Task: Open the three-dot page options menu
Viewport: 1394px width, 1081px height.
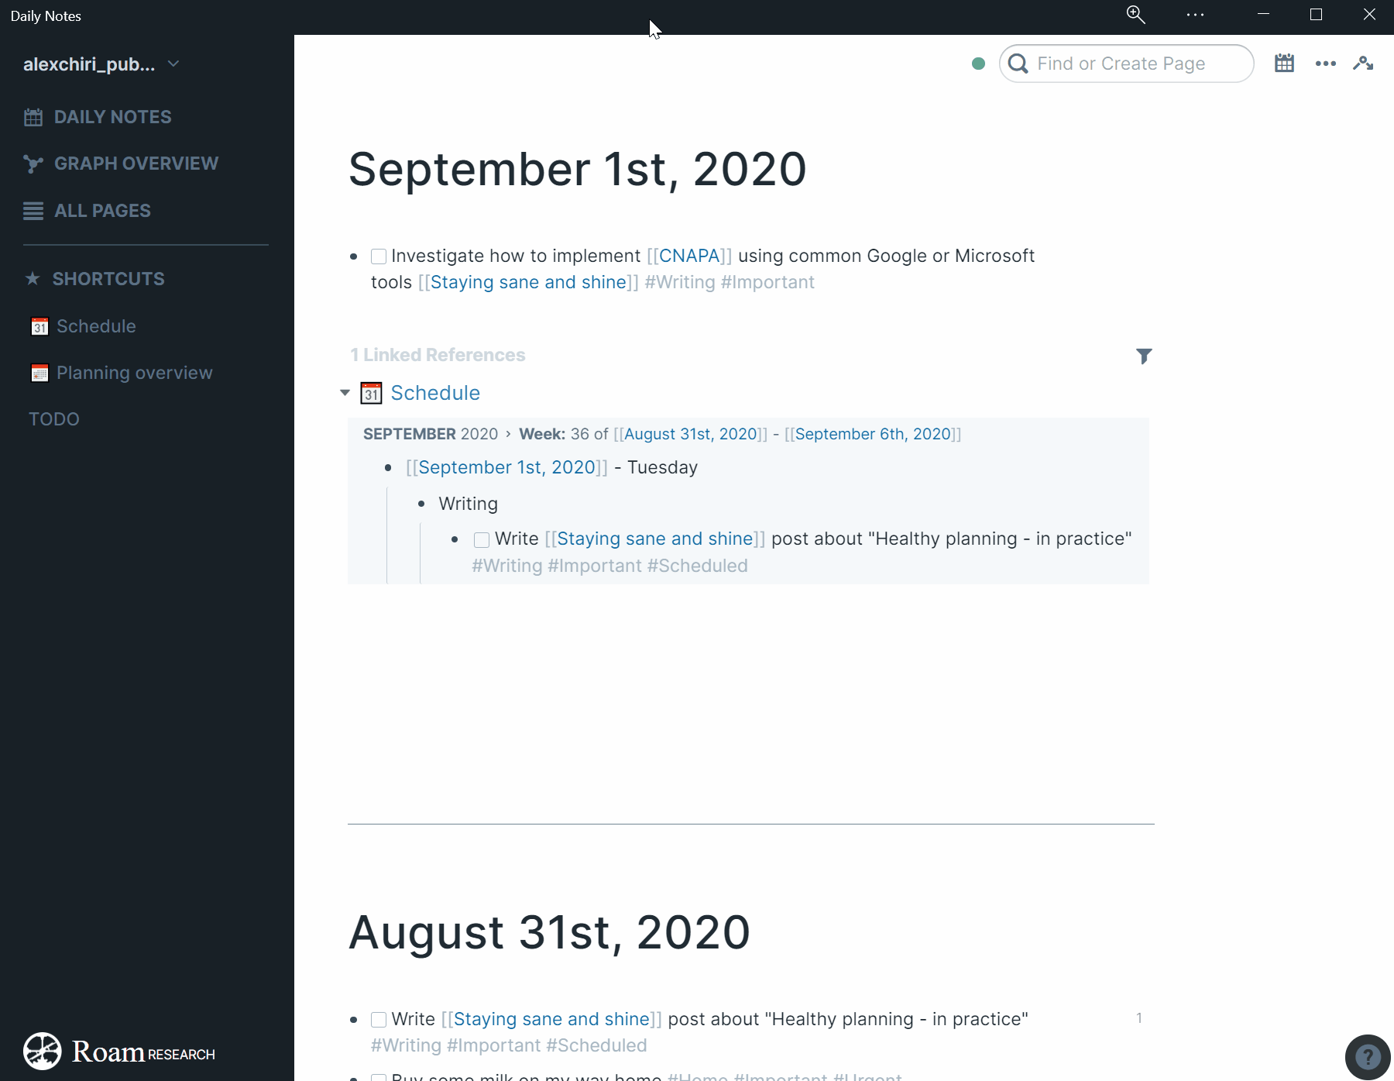Action: [x=1325, y=64]
